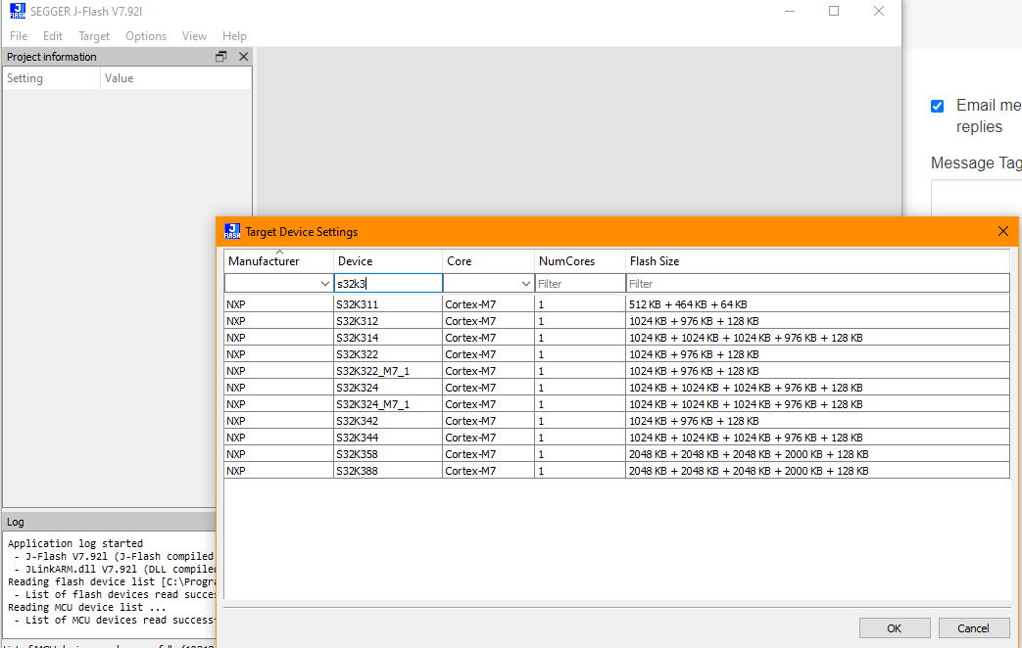Click the NumCores filter field

(x=578, y=283)
